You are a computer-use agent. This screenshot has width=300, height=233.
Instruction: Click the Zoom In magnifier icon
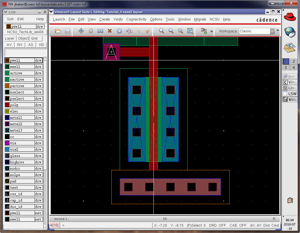click(x=162, y=31)
